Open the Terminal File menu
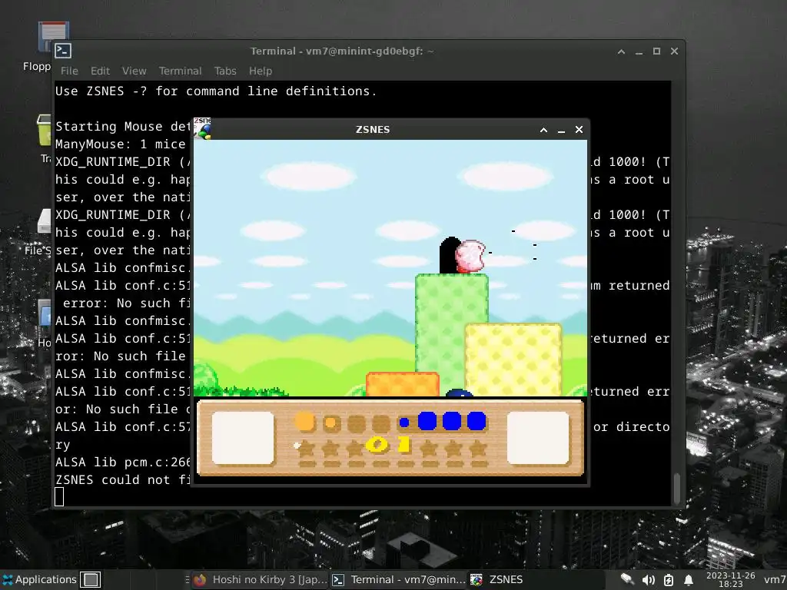 click(x=69, y=71)
